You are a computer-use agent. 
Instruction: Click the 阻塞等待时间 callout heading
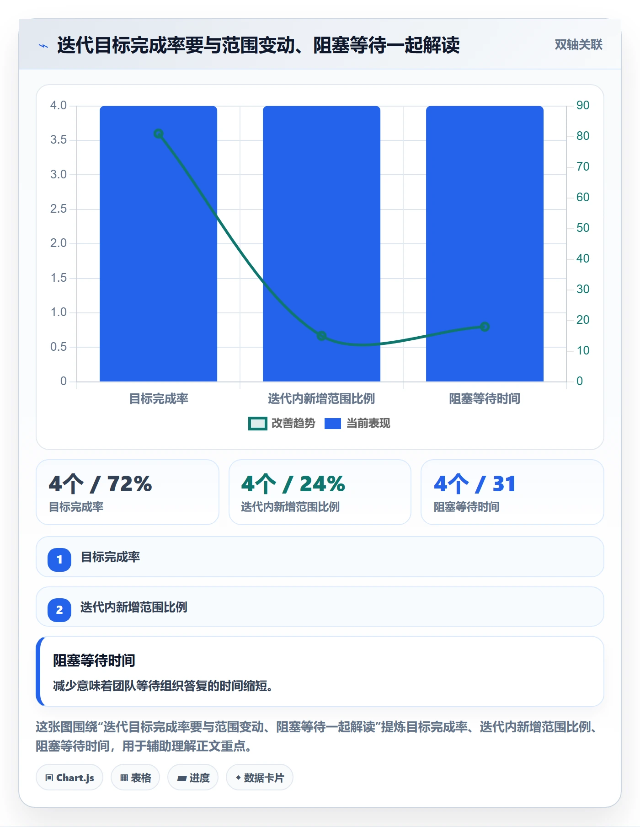(94, 661)
